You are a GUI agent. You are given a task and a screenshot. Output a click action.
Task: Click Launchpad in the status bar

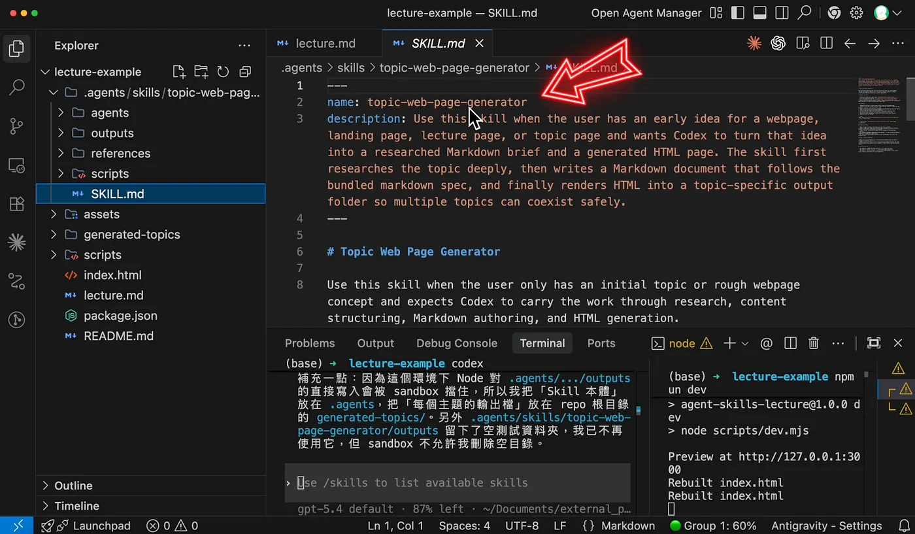coord(86,526)
